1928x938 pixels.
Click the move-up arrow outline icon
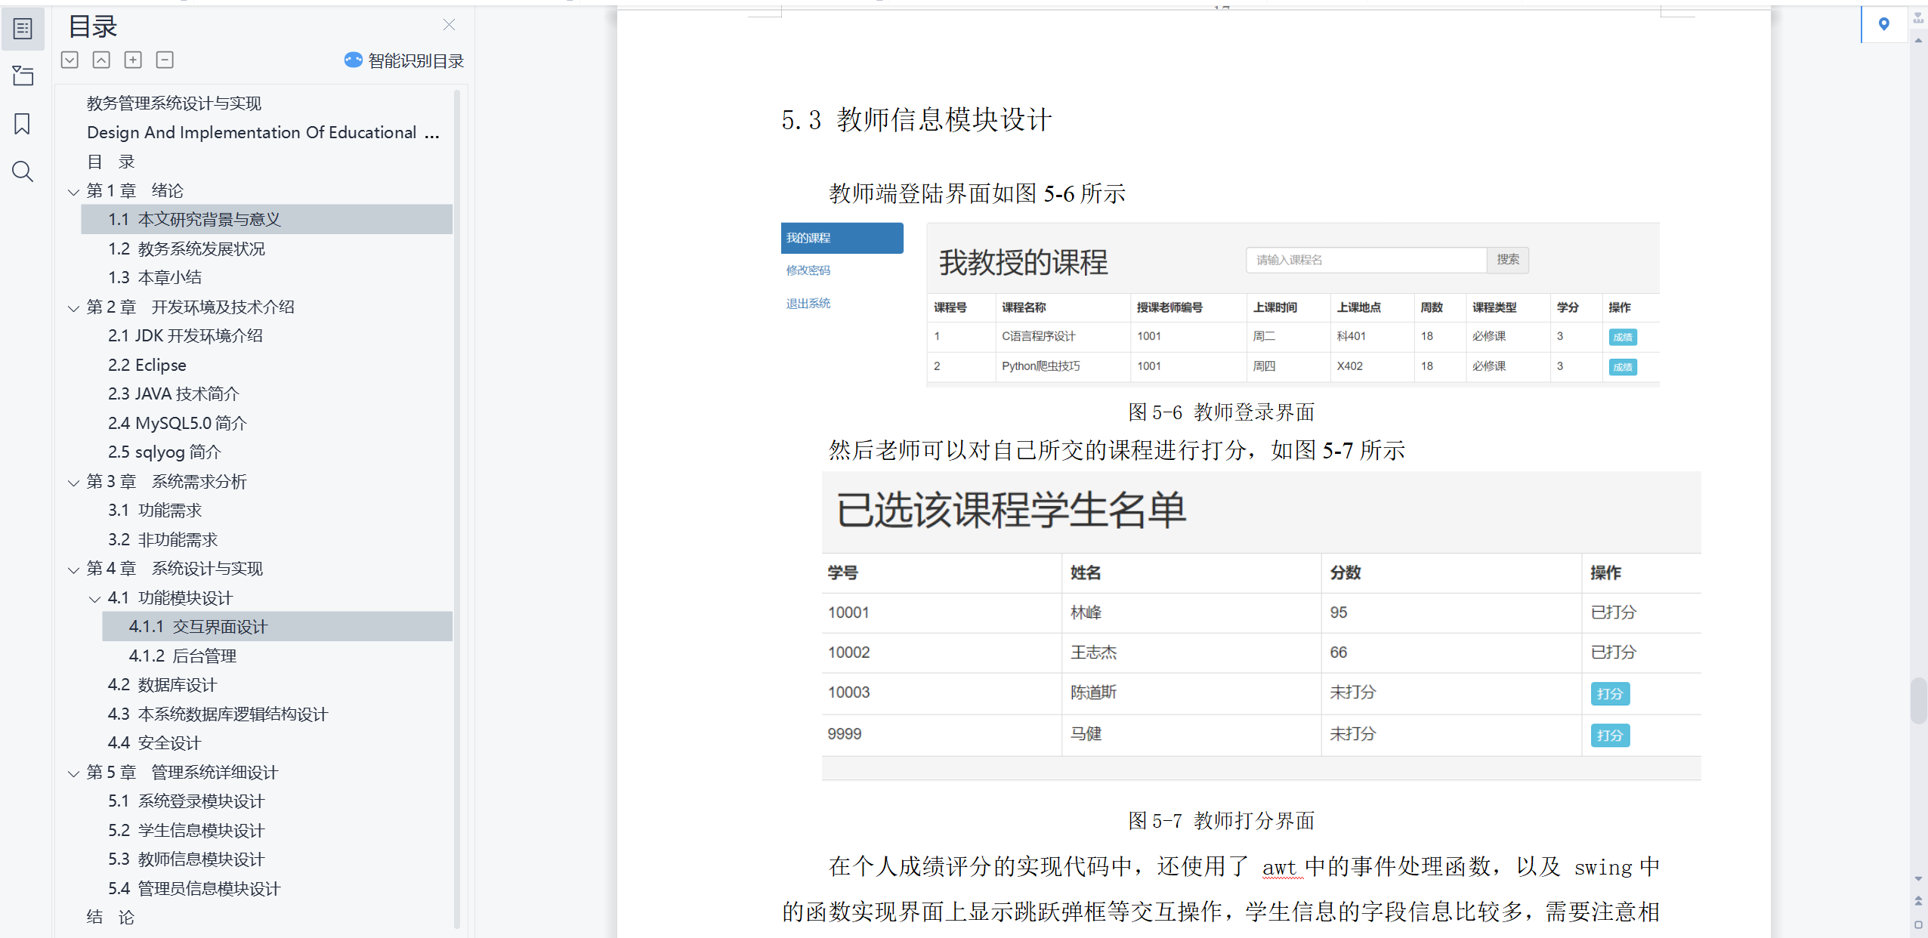pyautogui.click(x=101, y=60)
